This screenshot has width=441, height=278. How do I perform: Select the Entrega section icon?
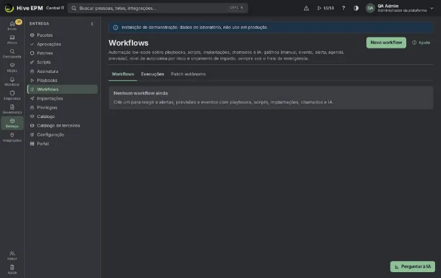click(12, 123)
